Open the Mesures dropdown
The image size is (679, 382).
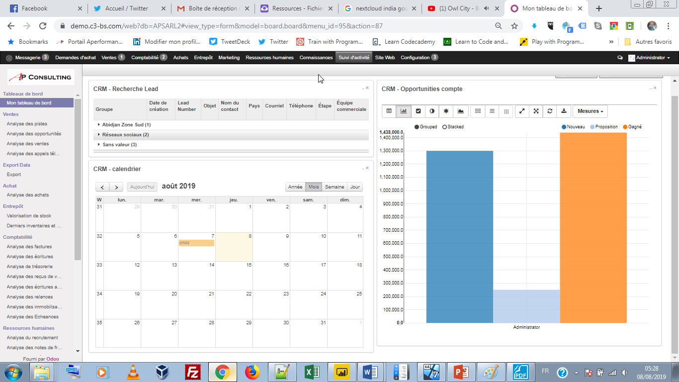tap(590, 111)
